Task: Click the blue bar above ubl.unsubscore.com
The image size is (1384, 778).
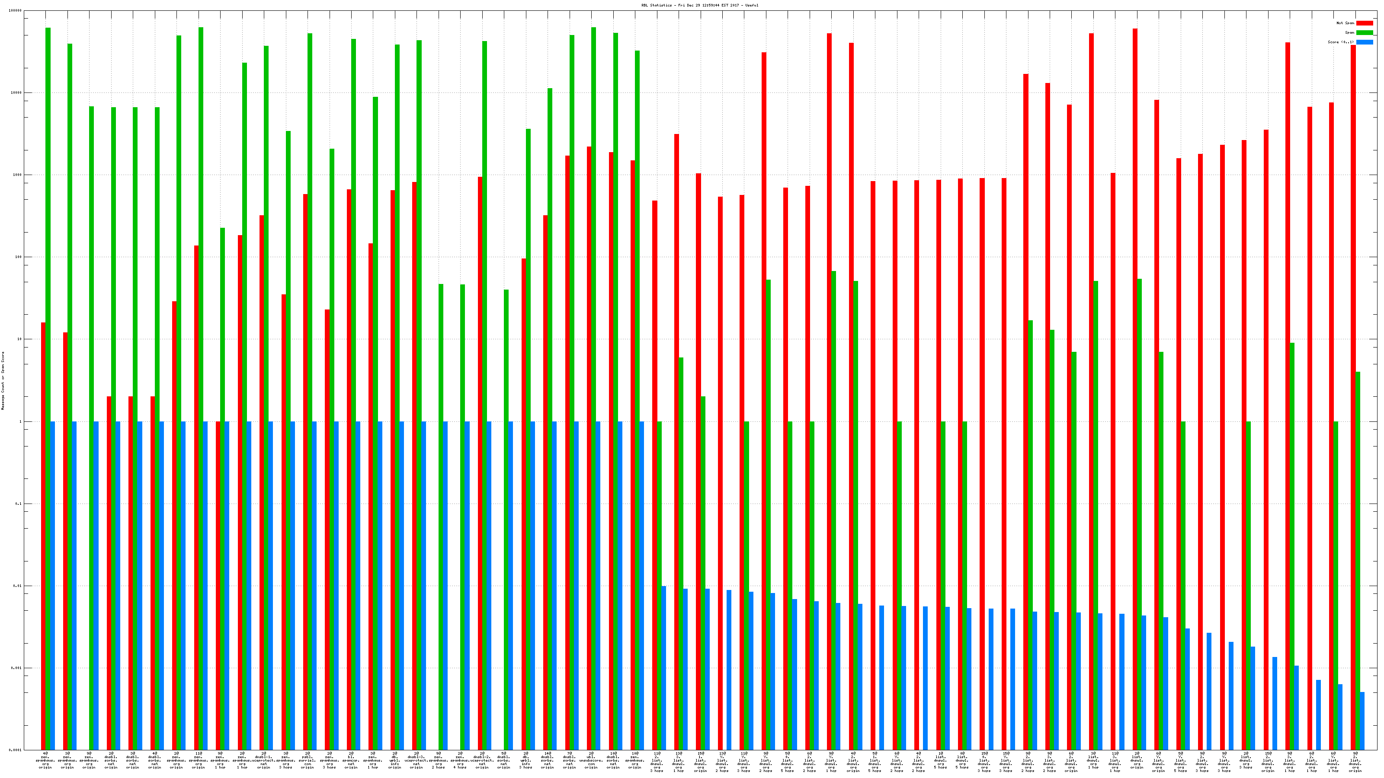Action: [x=598, y=585]
